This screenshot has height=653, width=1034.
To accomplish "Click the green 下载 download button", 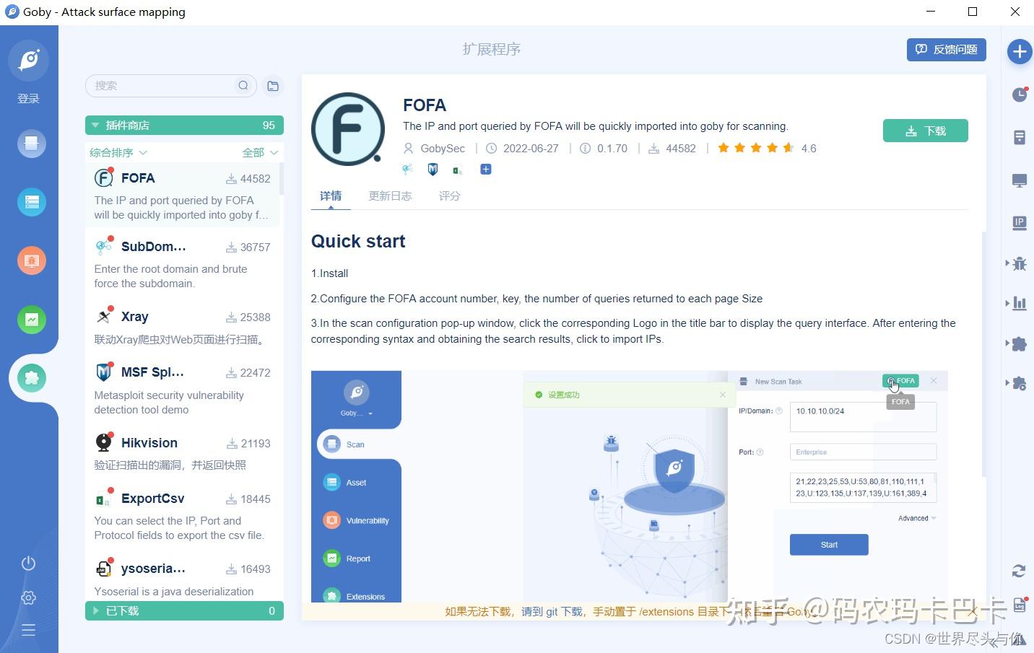I will [x=925, y=131].
